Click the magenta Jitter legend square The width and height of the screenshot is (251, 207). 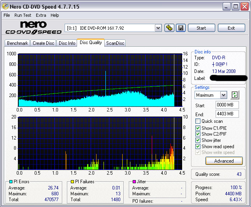pos(134,182)
